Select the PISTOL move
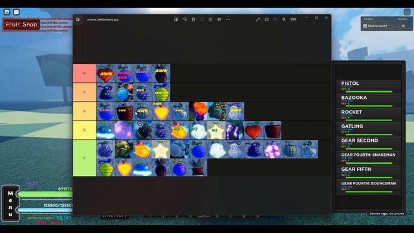 [x=369, y=86]
